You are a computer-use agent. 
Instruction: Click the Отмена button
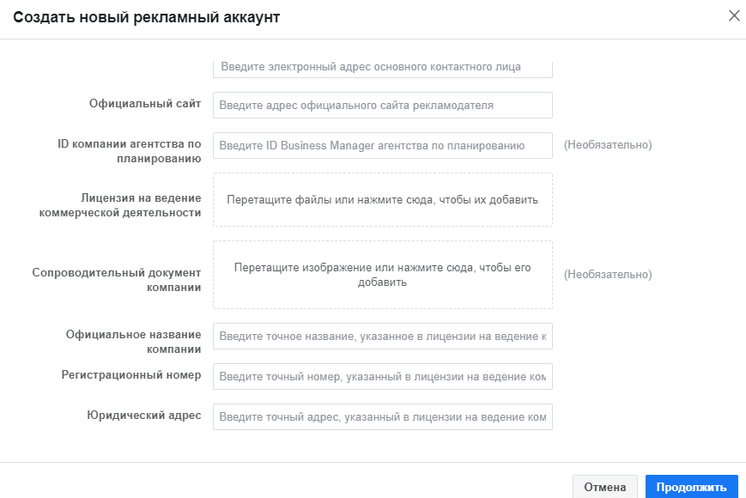click(604, 487)
